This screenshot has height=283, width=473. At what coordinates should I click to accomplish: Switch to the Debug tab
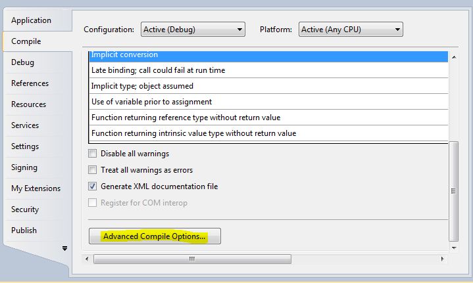37,62
